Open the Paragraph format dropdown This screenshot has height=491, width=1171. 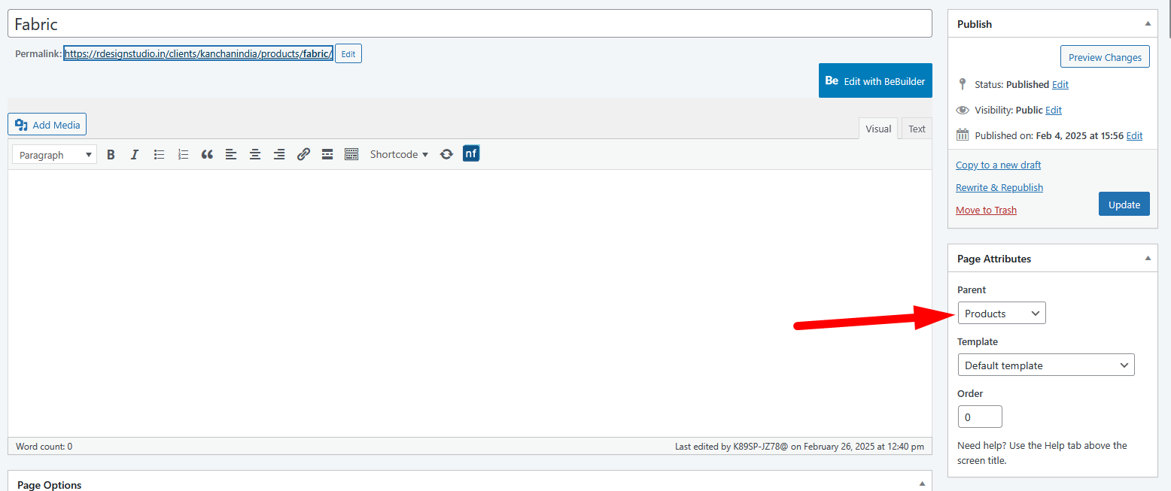[55, 155]
